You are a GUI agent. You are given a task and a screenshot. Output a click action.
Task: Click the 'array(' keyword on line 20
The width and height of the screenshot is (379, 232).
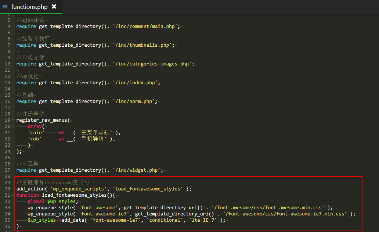coord(36,126)
